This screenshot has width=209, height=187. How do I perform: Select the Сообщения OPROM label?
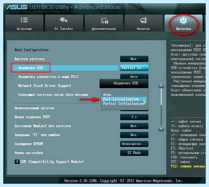[x=29, y=144]
